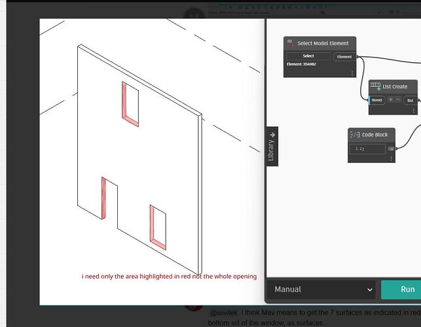Viewport: 421px width, 327px height.
Task: Click the Run button
Action: (401, 290)
